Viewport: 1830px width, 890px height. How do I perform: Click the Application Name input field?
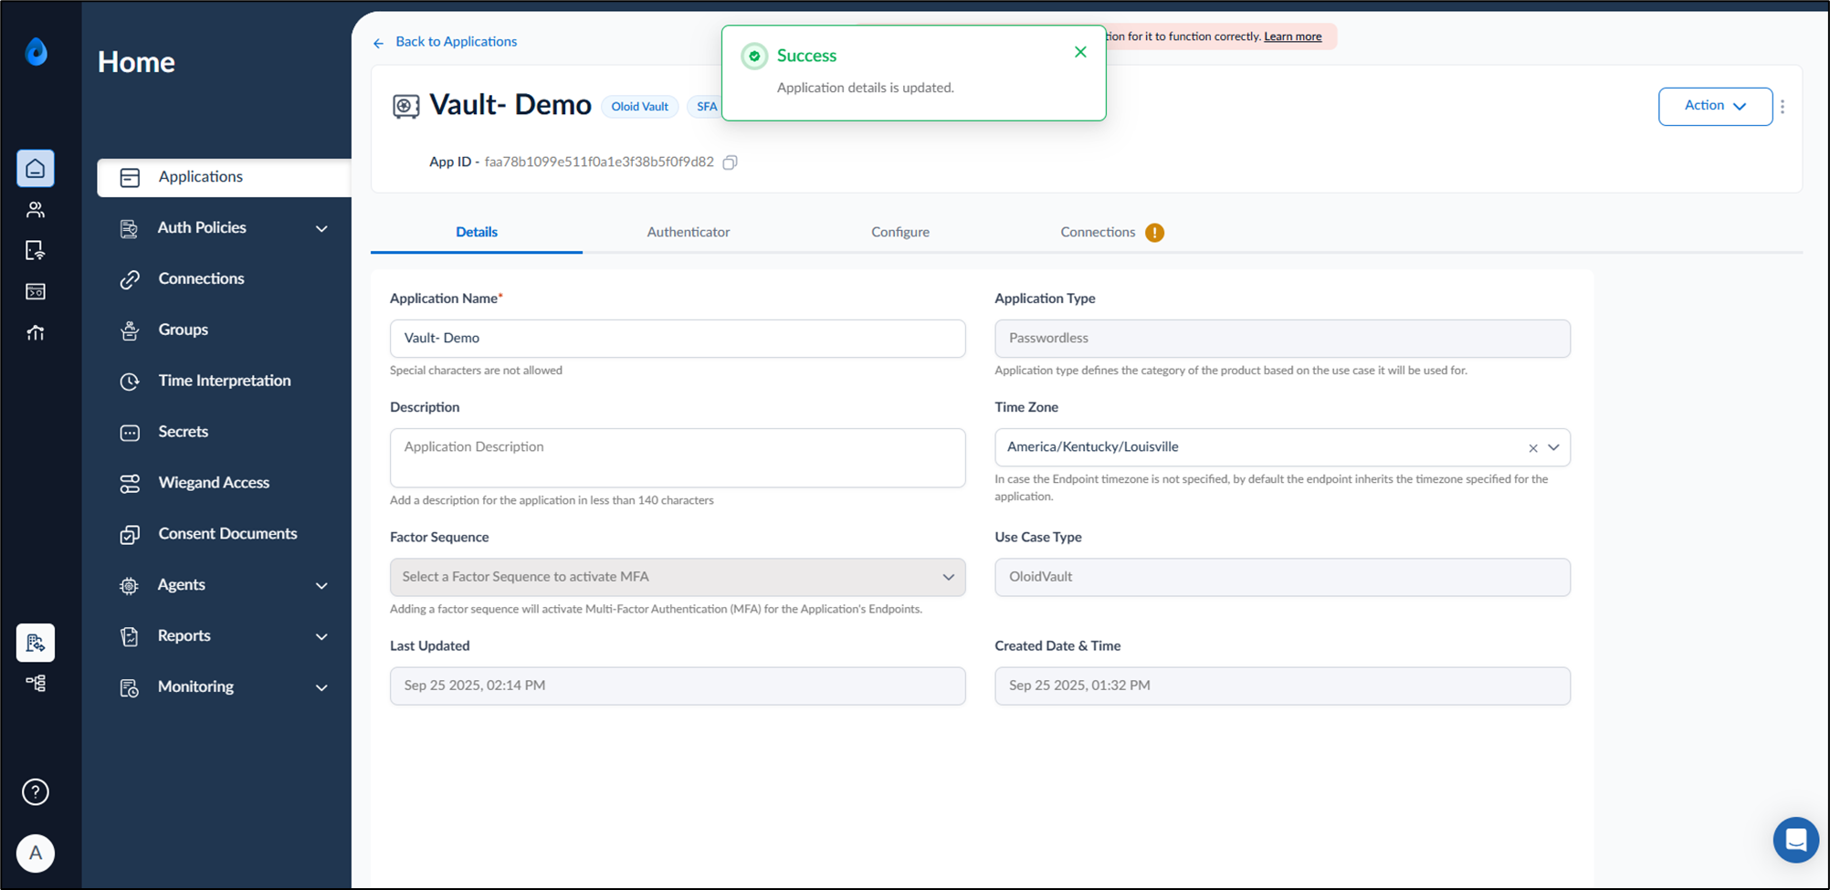tap(678, 339)
